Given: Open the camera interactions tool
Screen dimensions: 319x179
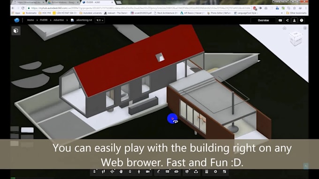Looking at the screenshot, I should click(x=148, y=172).
